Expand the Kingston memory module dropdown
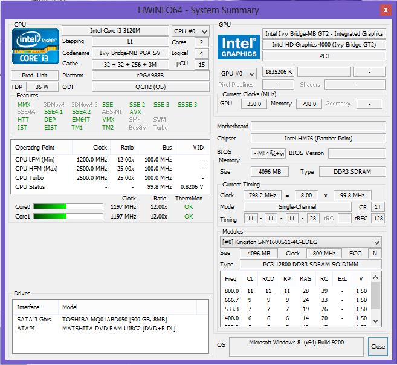 pos(301,242)
